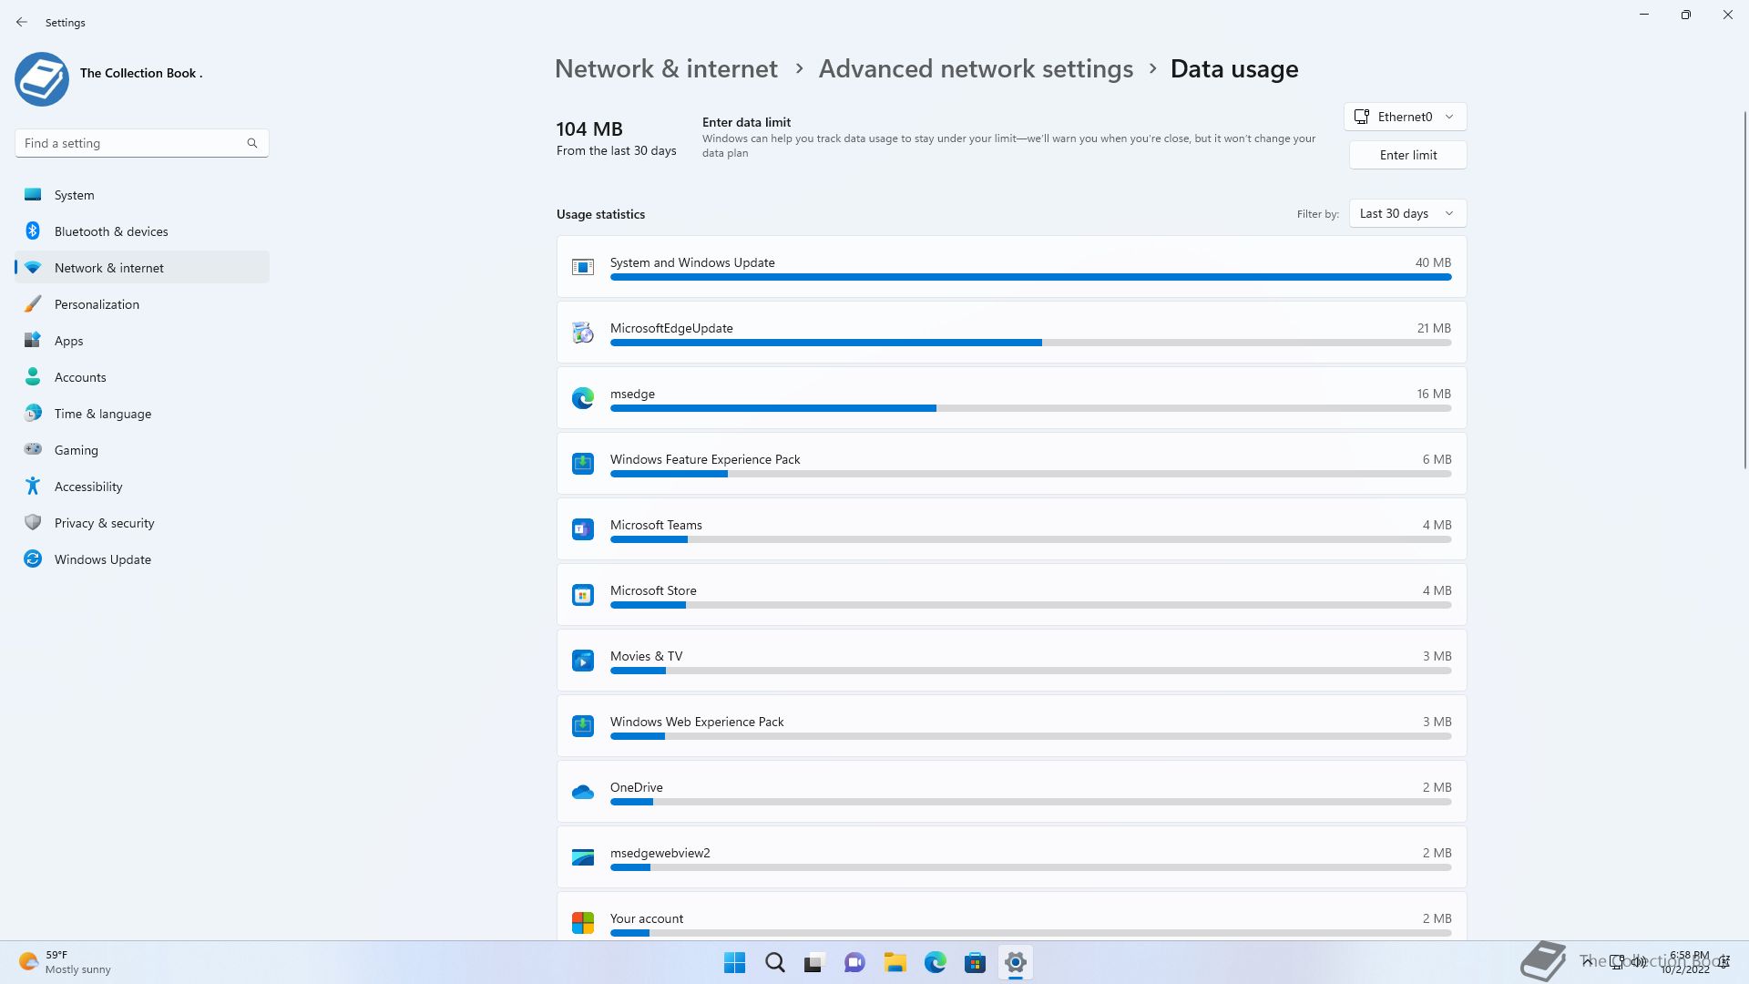Open the Last 30 days filter dropdown
The image size is (1749, 984).
point(1407,213)
